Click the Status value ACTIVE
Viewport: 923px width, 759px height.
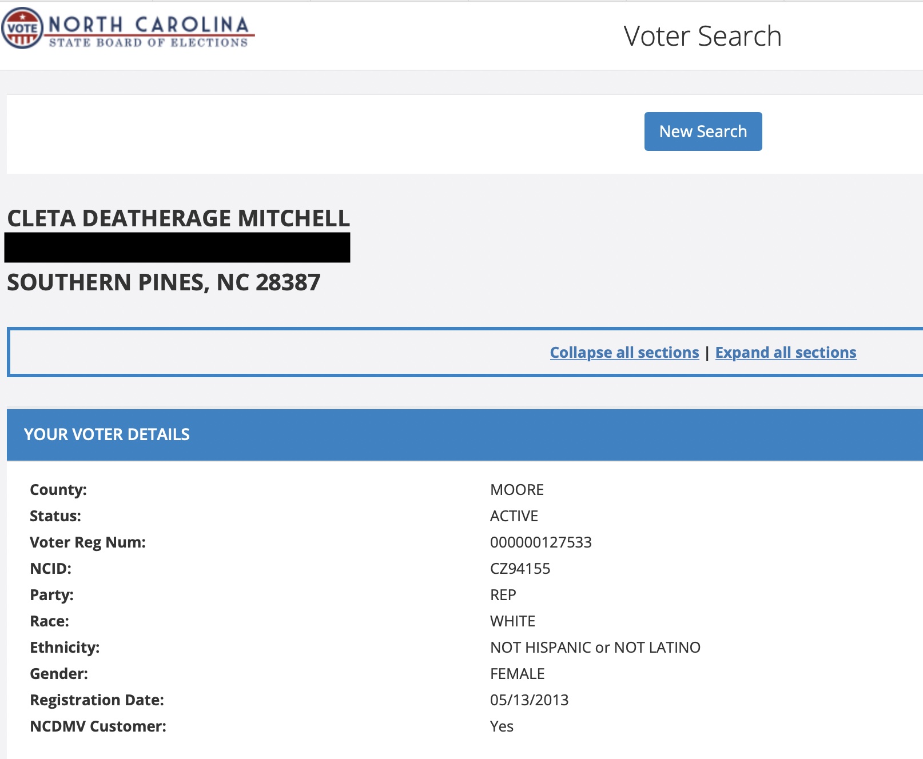coord(514,516)
